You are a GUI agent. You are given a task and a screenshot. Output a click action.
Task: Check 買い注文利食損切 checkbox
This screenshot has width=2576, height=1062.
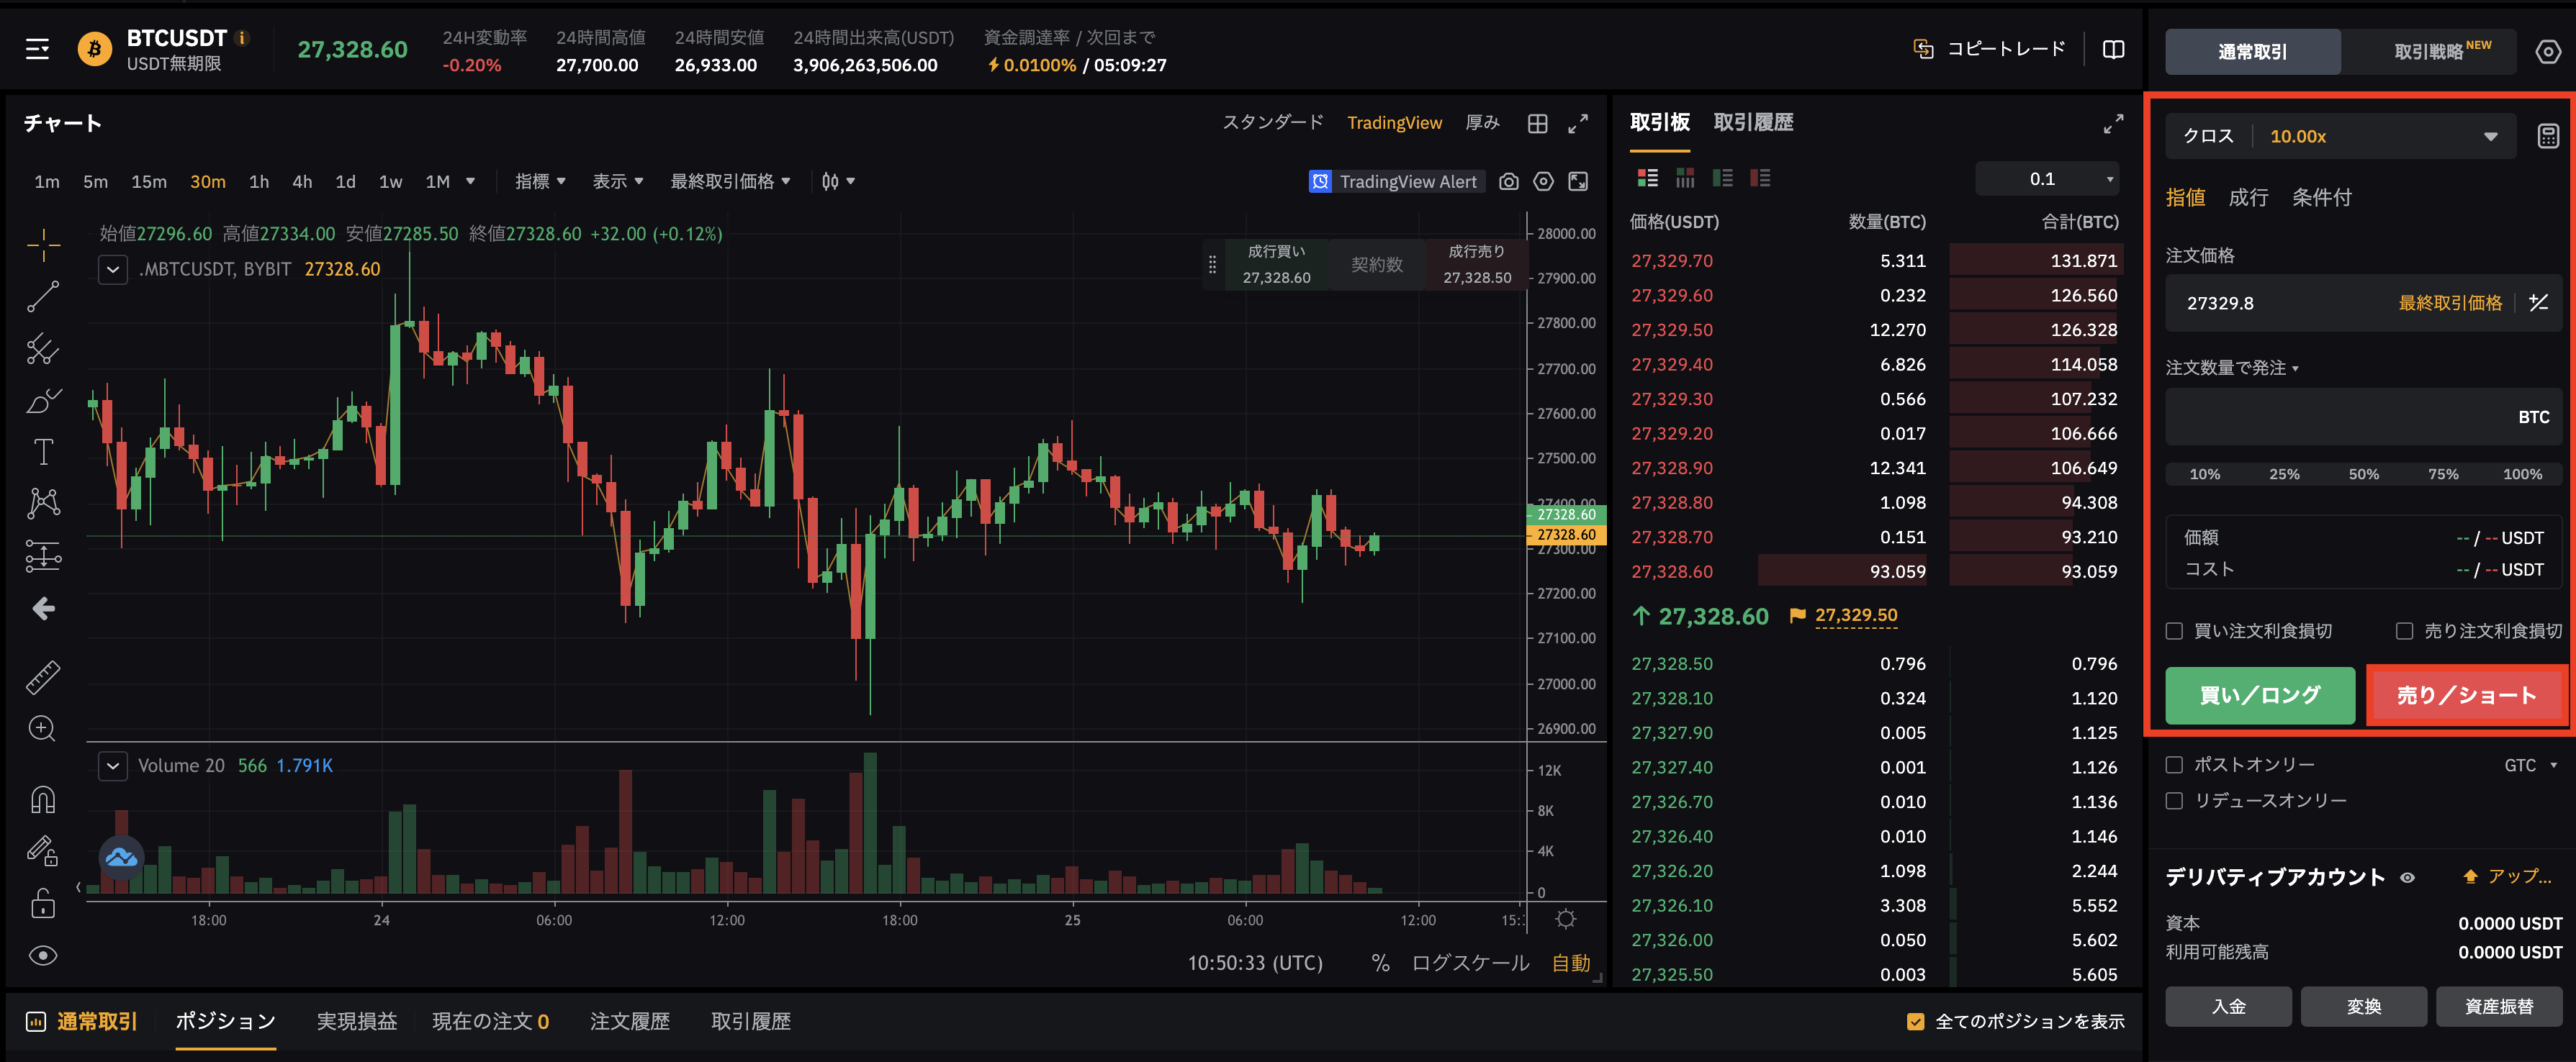[2174, 632]
